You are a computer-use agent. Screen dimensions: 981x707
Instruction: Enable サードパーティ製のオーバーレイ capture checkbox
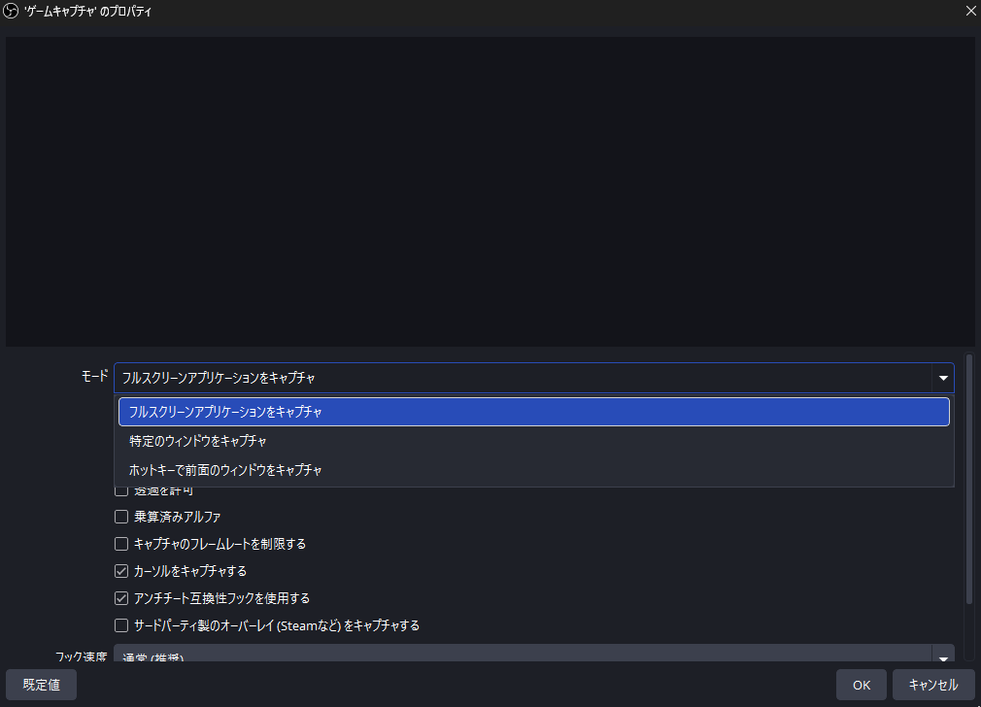[121, 625]
